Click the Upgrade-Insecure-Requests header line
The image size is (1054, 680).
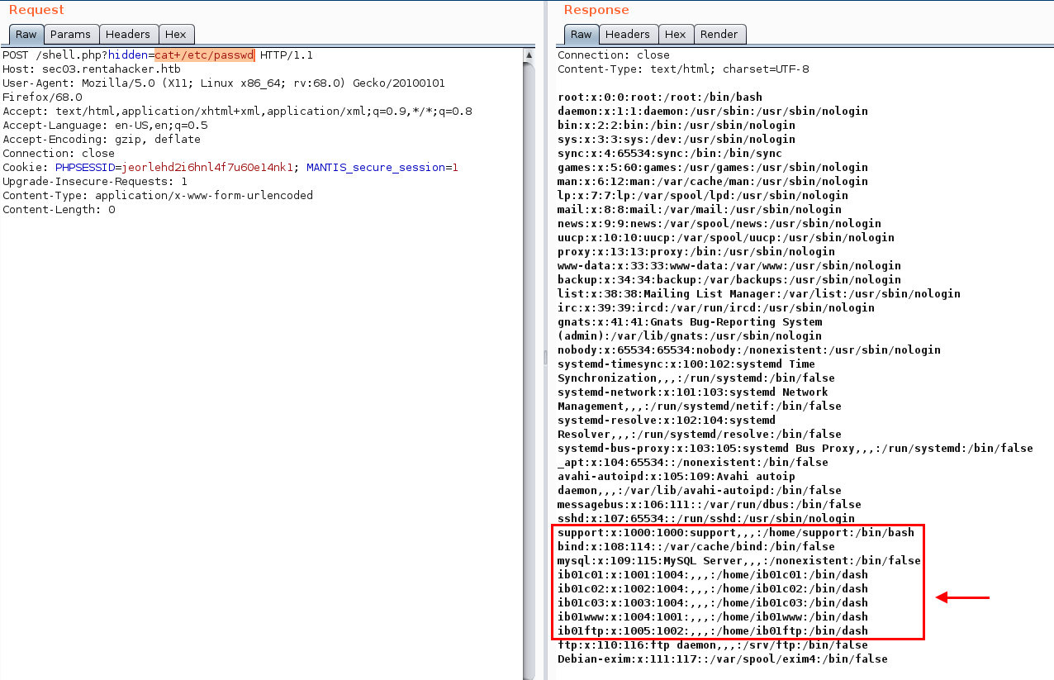coord(95,182)
